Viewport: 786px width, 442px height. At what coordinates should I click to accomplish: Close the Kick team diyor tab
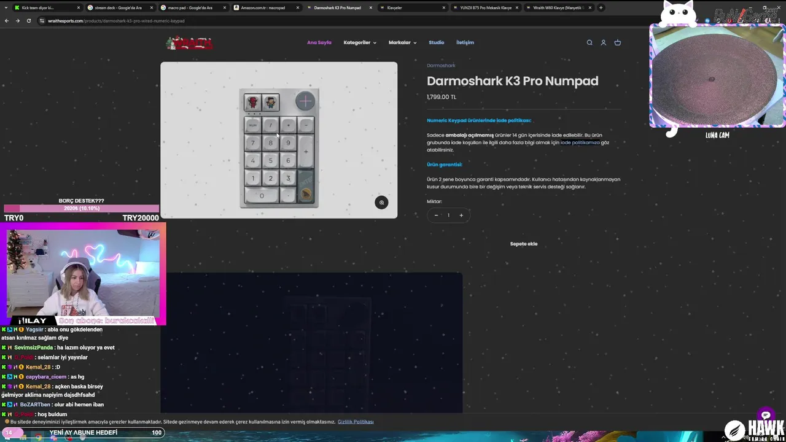79,7
